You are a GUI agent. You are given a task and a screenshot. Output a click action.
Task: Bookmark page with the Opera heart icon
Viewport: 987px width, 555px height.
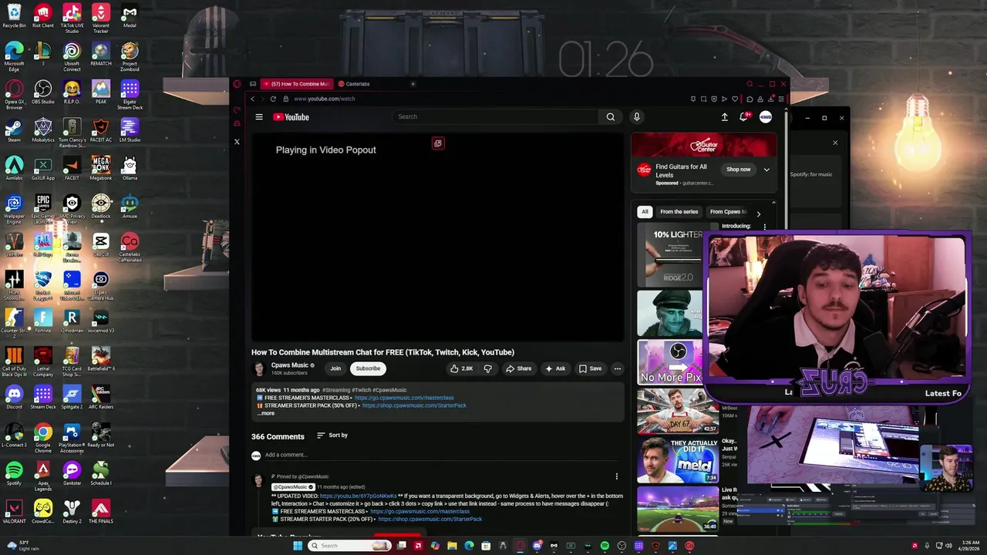(x=734, y=99)
